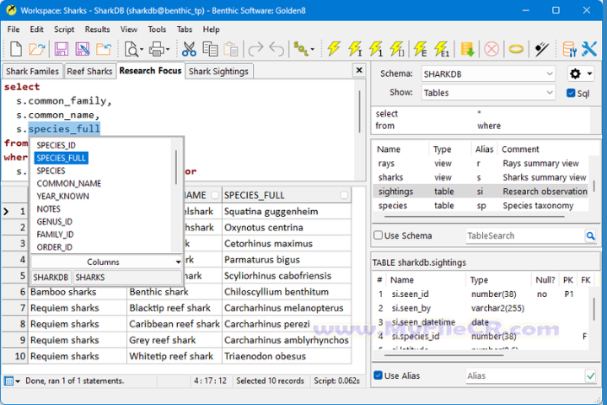
Task: Click the lightning bolt labeled E
Action: [421, 49]
